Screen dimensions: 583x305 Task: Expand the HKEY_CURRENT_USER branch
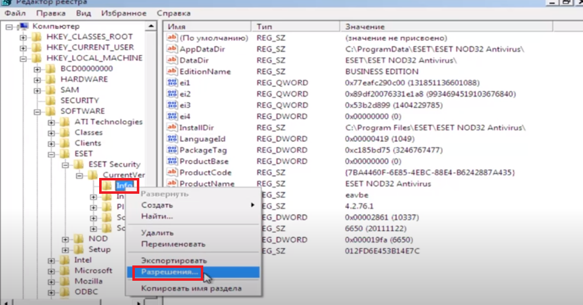click(23, 48)
